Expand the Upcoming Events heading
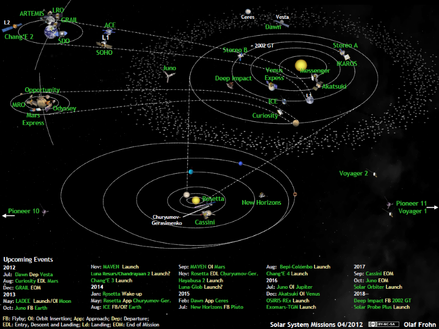The height and width of the screenshot is (329, 439). [28, 259]
